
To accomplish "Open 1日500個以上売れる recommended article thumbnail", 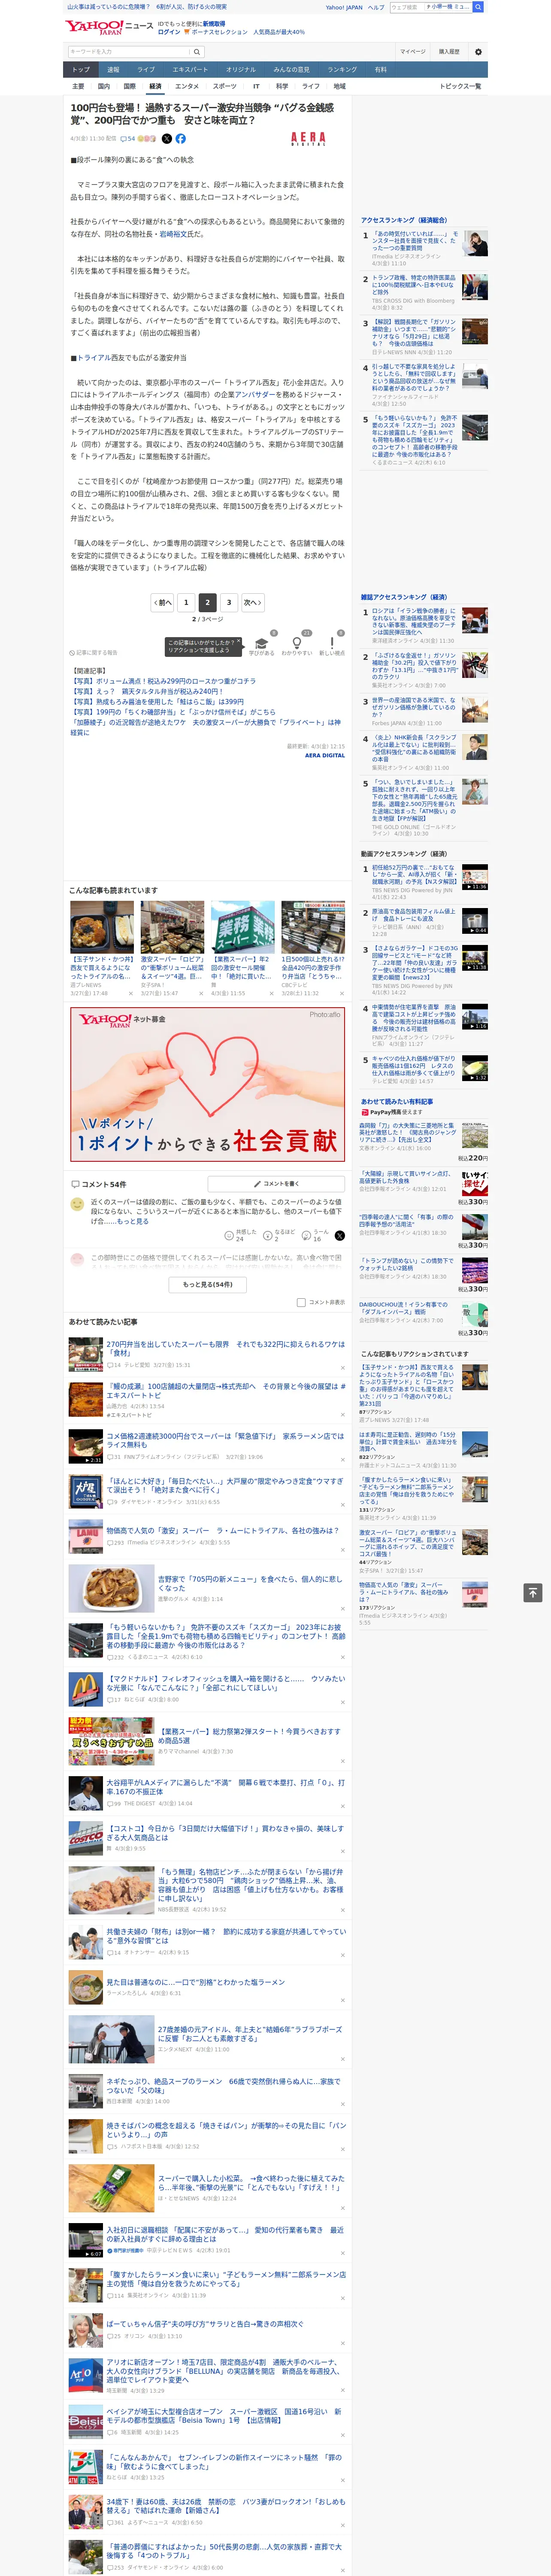I will [x=313, y=926].
